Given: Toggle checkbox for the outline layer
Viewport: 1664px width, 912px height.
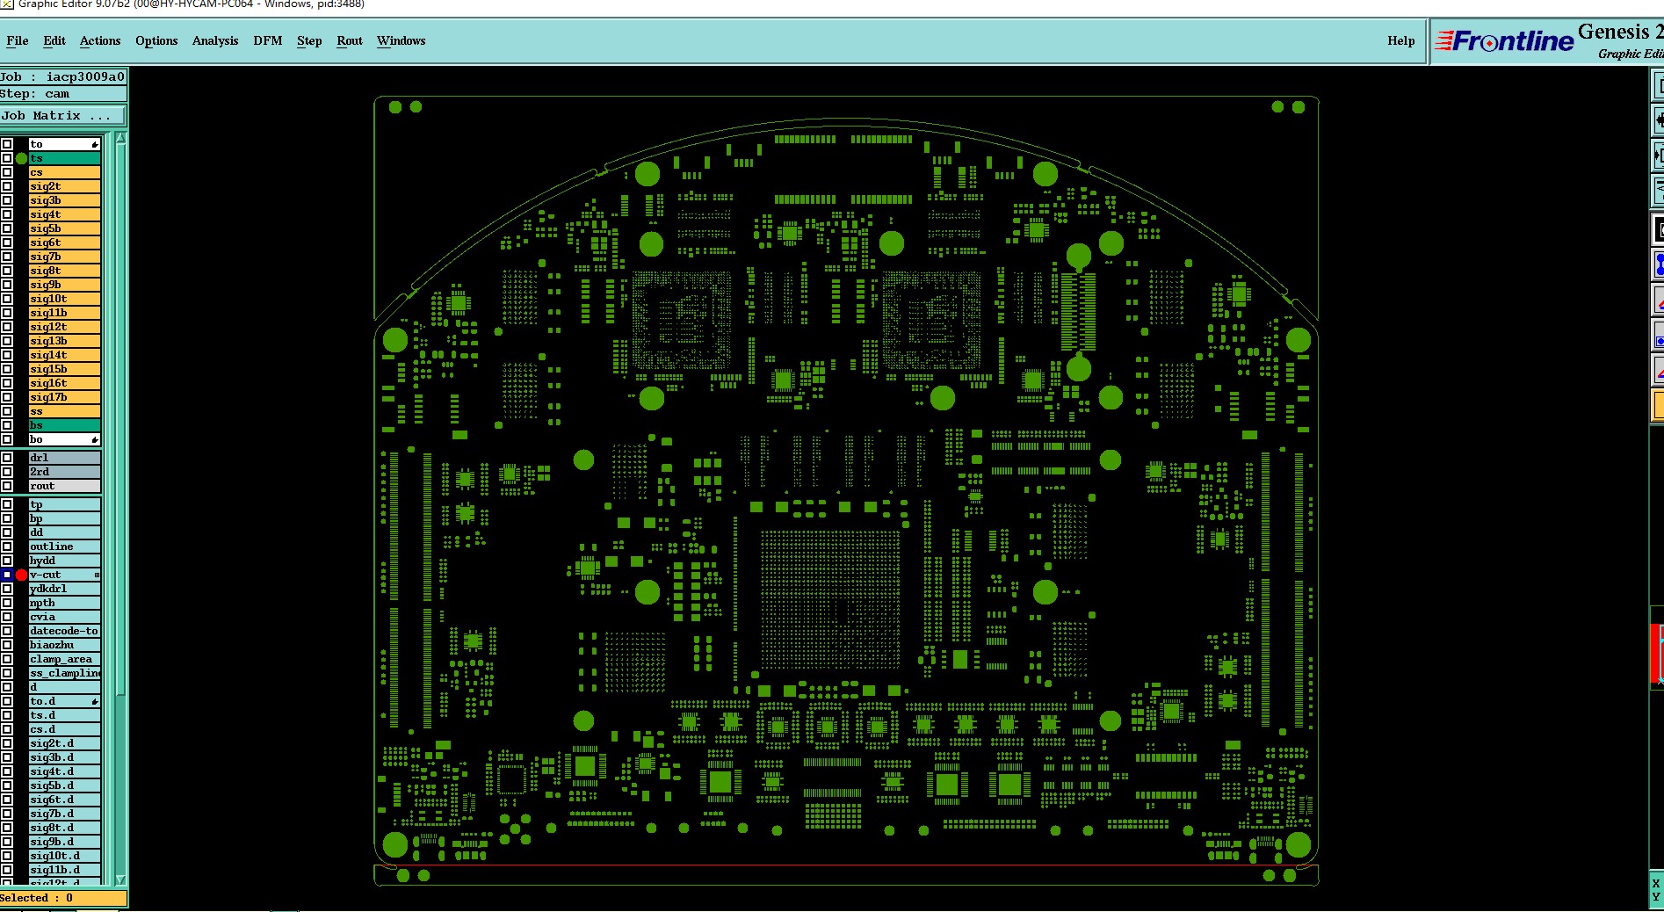Looking at the screenshot, I should click(x=7, y=546).
